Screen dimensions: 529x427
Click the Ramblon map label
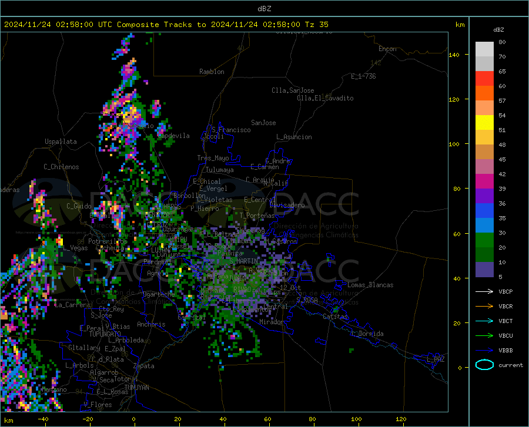(x=212, y=72)
